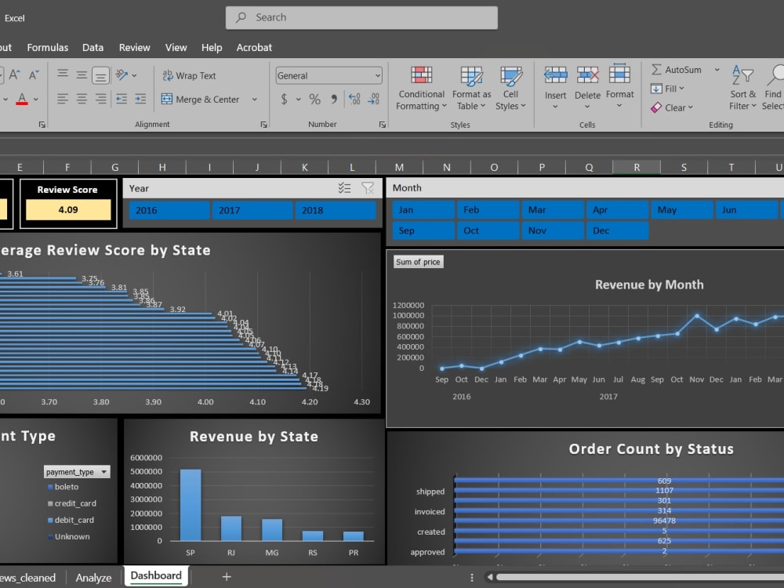Select Jan in Month slicer
This screenshot has width=784, height=588.
click(x=423, y=210)
